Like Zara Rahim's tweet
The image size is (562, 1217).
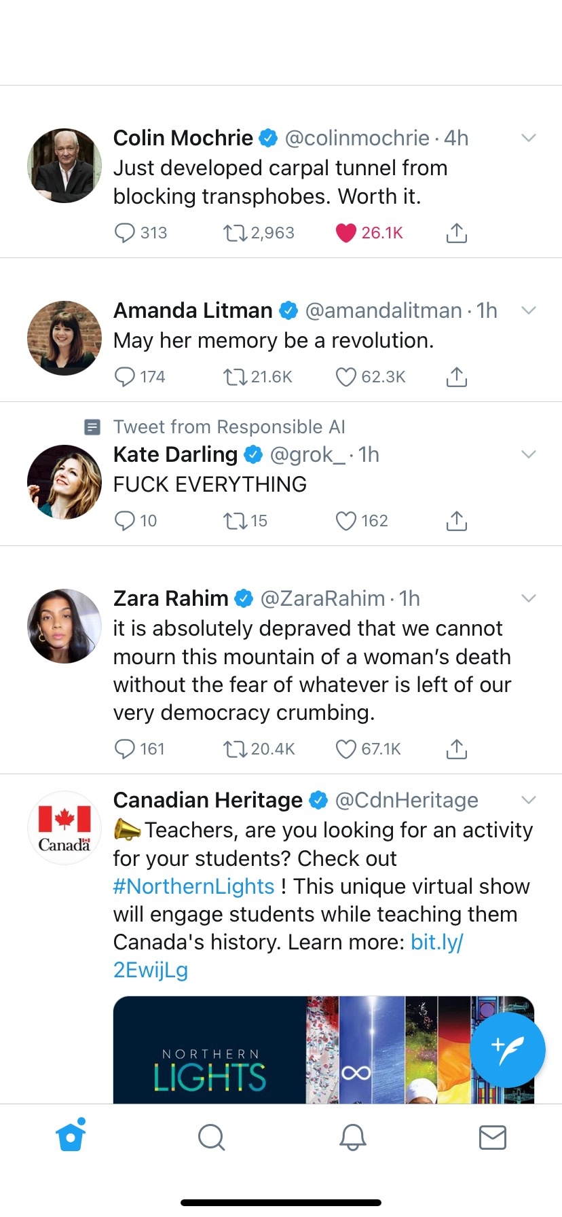click(346, 749)
